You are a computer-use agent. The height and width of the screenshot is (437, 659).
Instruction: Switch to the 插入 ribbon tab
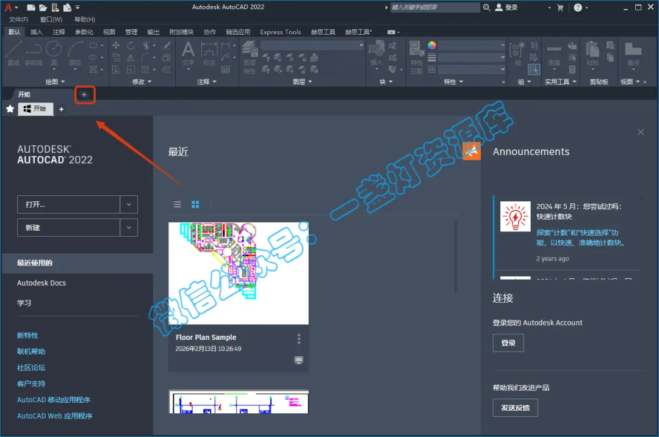click(x=37, y=32)
